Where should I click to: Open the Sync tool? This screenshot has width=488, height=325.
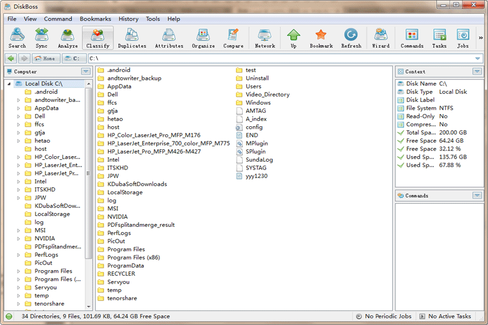41,38
